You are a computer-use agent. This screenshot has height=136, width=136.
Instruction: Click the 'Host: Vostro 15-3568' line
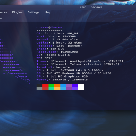coord(56,36)
